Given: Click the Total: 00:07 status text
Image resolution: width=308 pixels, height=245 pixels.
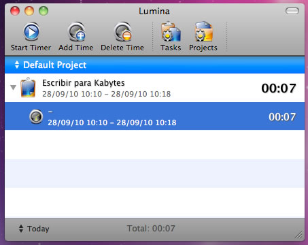Looking at the screenshot, I should (151, 229).
